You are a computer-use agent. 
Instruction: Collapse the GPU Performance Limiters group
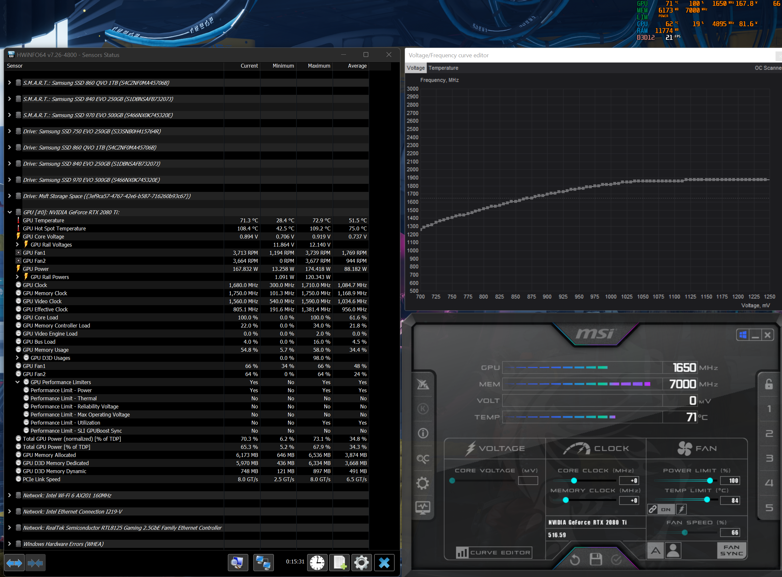tap(17, 382)
